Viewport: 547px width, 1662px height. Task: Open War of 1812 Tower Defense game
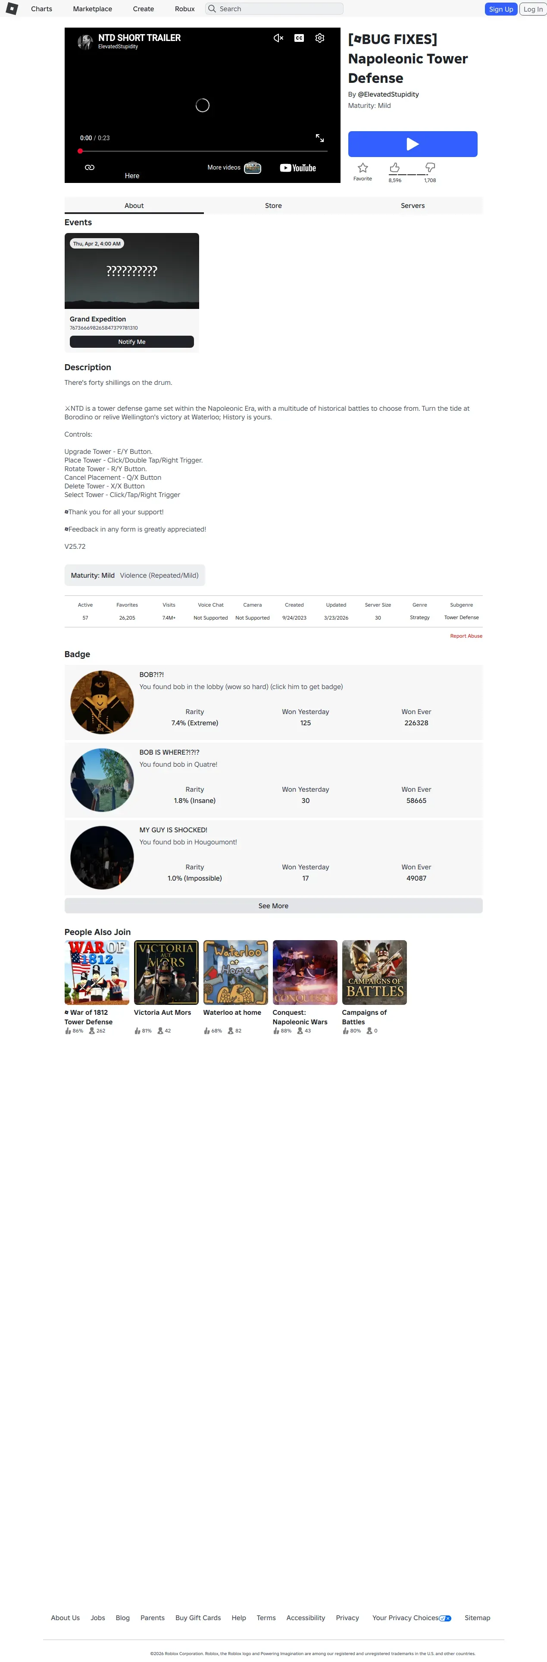pyautogui.click(x=97, y=972)
